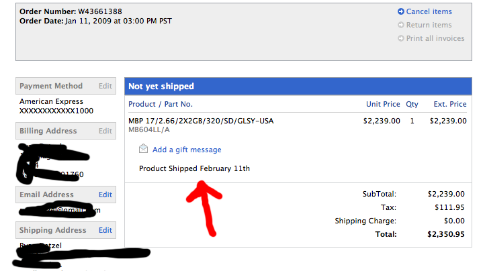Click the Return items arrow icon

[401, 25]
